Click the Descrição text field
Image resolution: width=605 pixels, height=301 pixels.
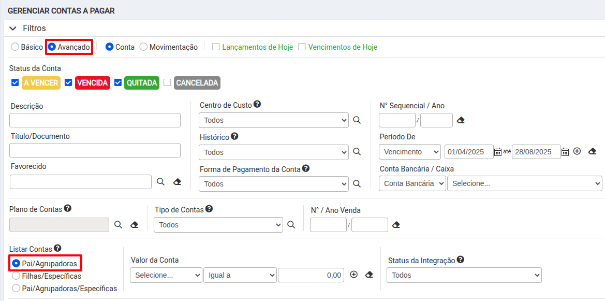coord(95,120)
